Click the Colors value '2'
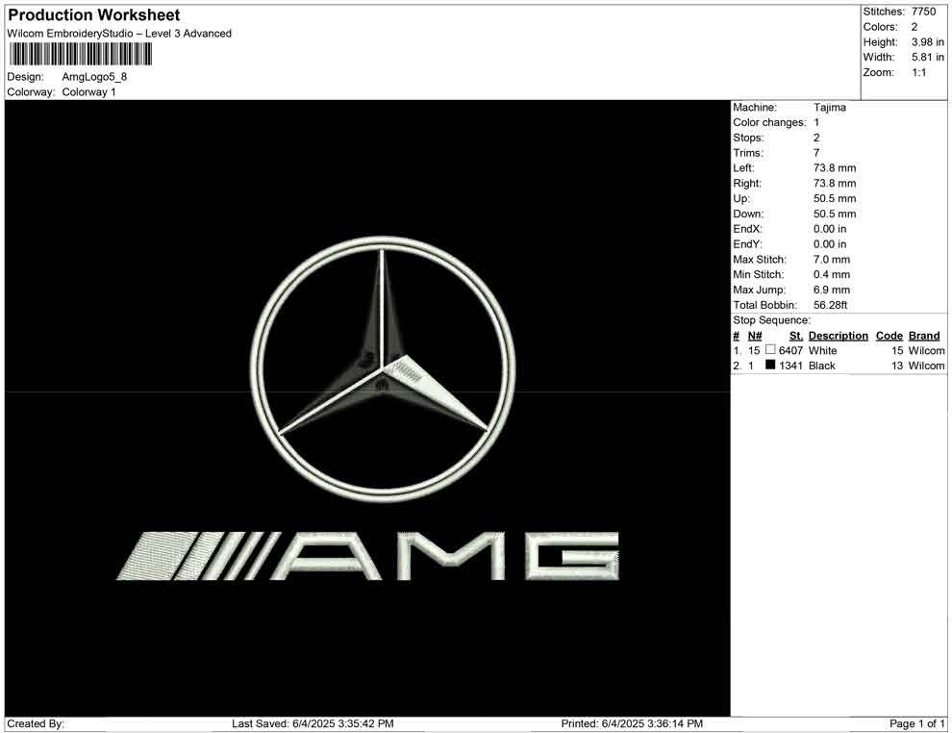Viewport: 952px width, 733px height. tap(914, 27)
